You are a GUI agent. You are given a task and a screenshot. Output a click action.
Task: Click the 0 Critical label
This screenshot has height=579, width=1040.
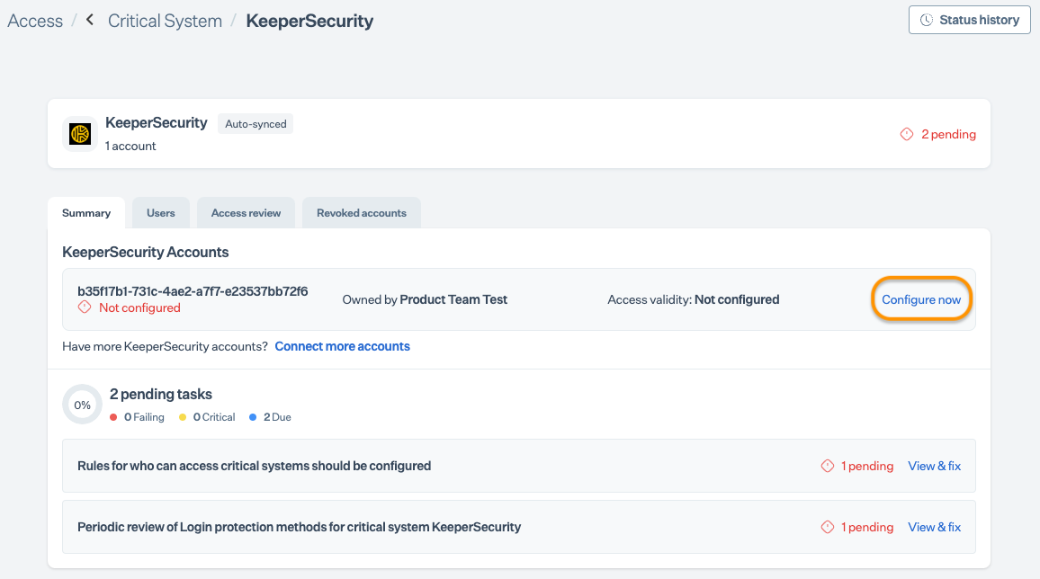pos(213,416)
